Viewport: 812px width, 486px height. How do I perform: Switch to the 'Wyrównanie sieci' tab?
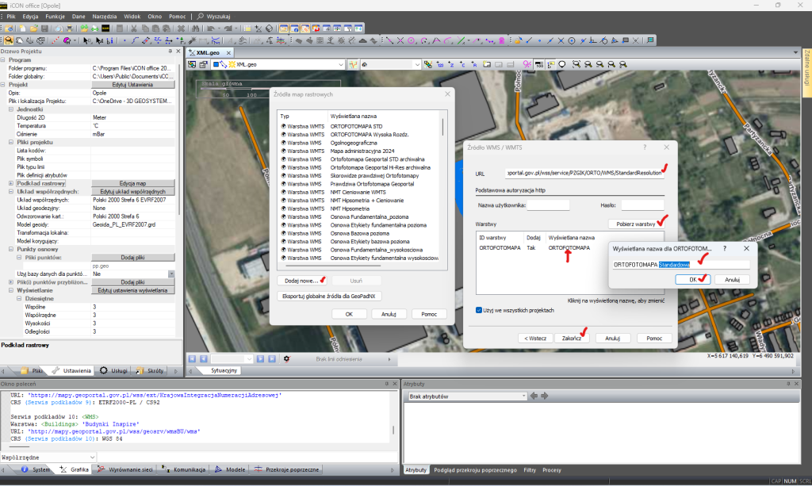131,469
